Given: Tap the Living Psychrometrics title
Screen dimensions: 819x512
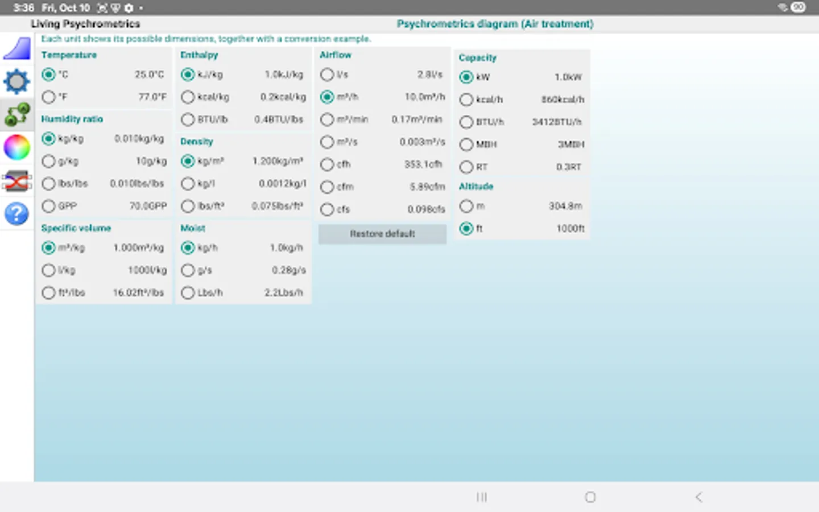Looking at the screenshot, I should click(86, 24).
